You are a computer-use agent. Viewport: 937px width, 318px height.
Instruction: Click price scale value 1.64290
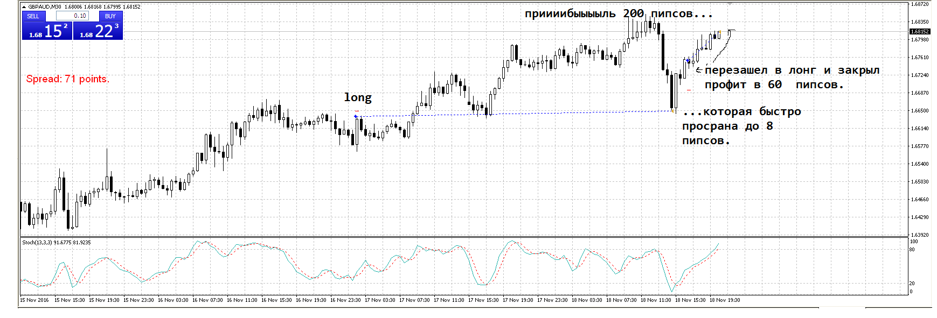[920, 217]
